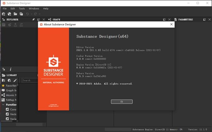
Task: Select the Variables function sub-item
Action: point(11,119)
